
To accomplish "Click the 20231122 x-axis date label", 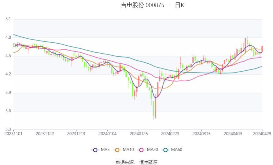I will pyautogui.click(x=45, y=134).
